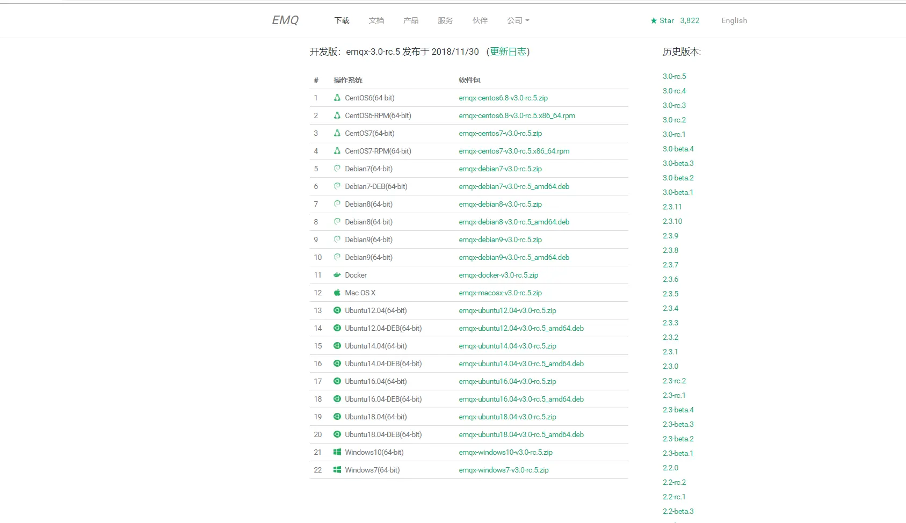This screenshot has height=523, width=906.
Task: Download emqx-ubuntu16.04-v3.0-rc.5.zip
Action: click(x=508, y=381)
